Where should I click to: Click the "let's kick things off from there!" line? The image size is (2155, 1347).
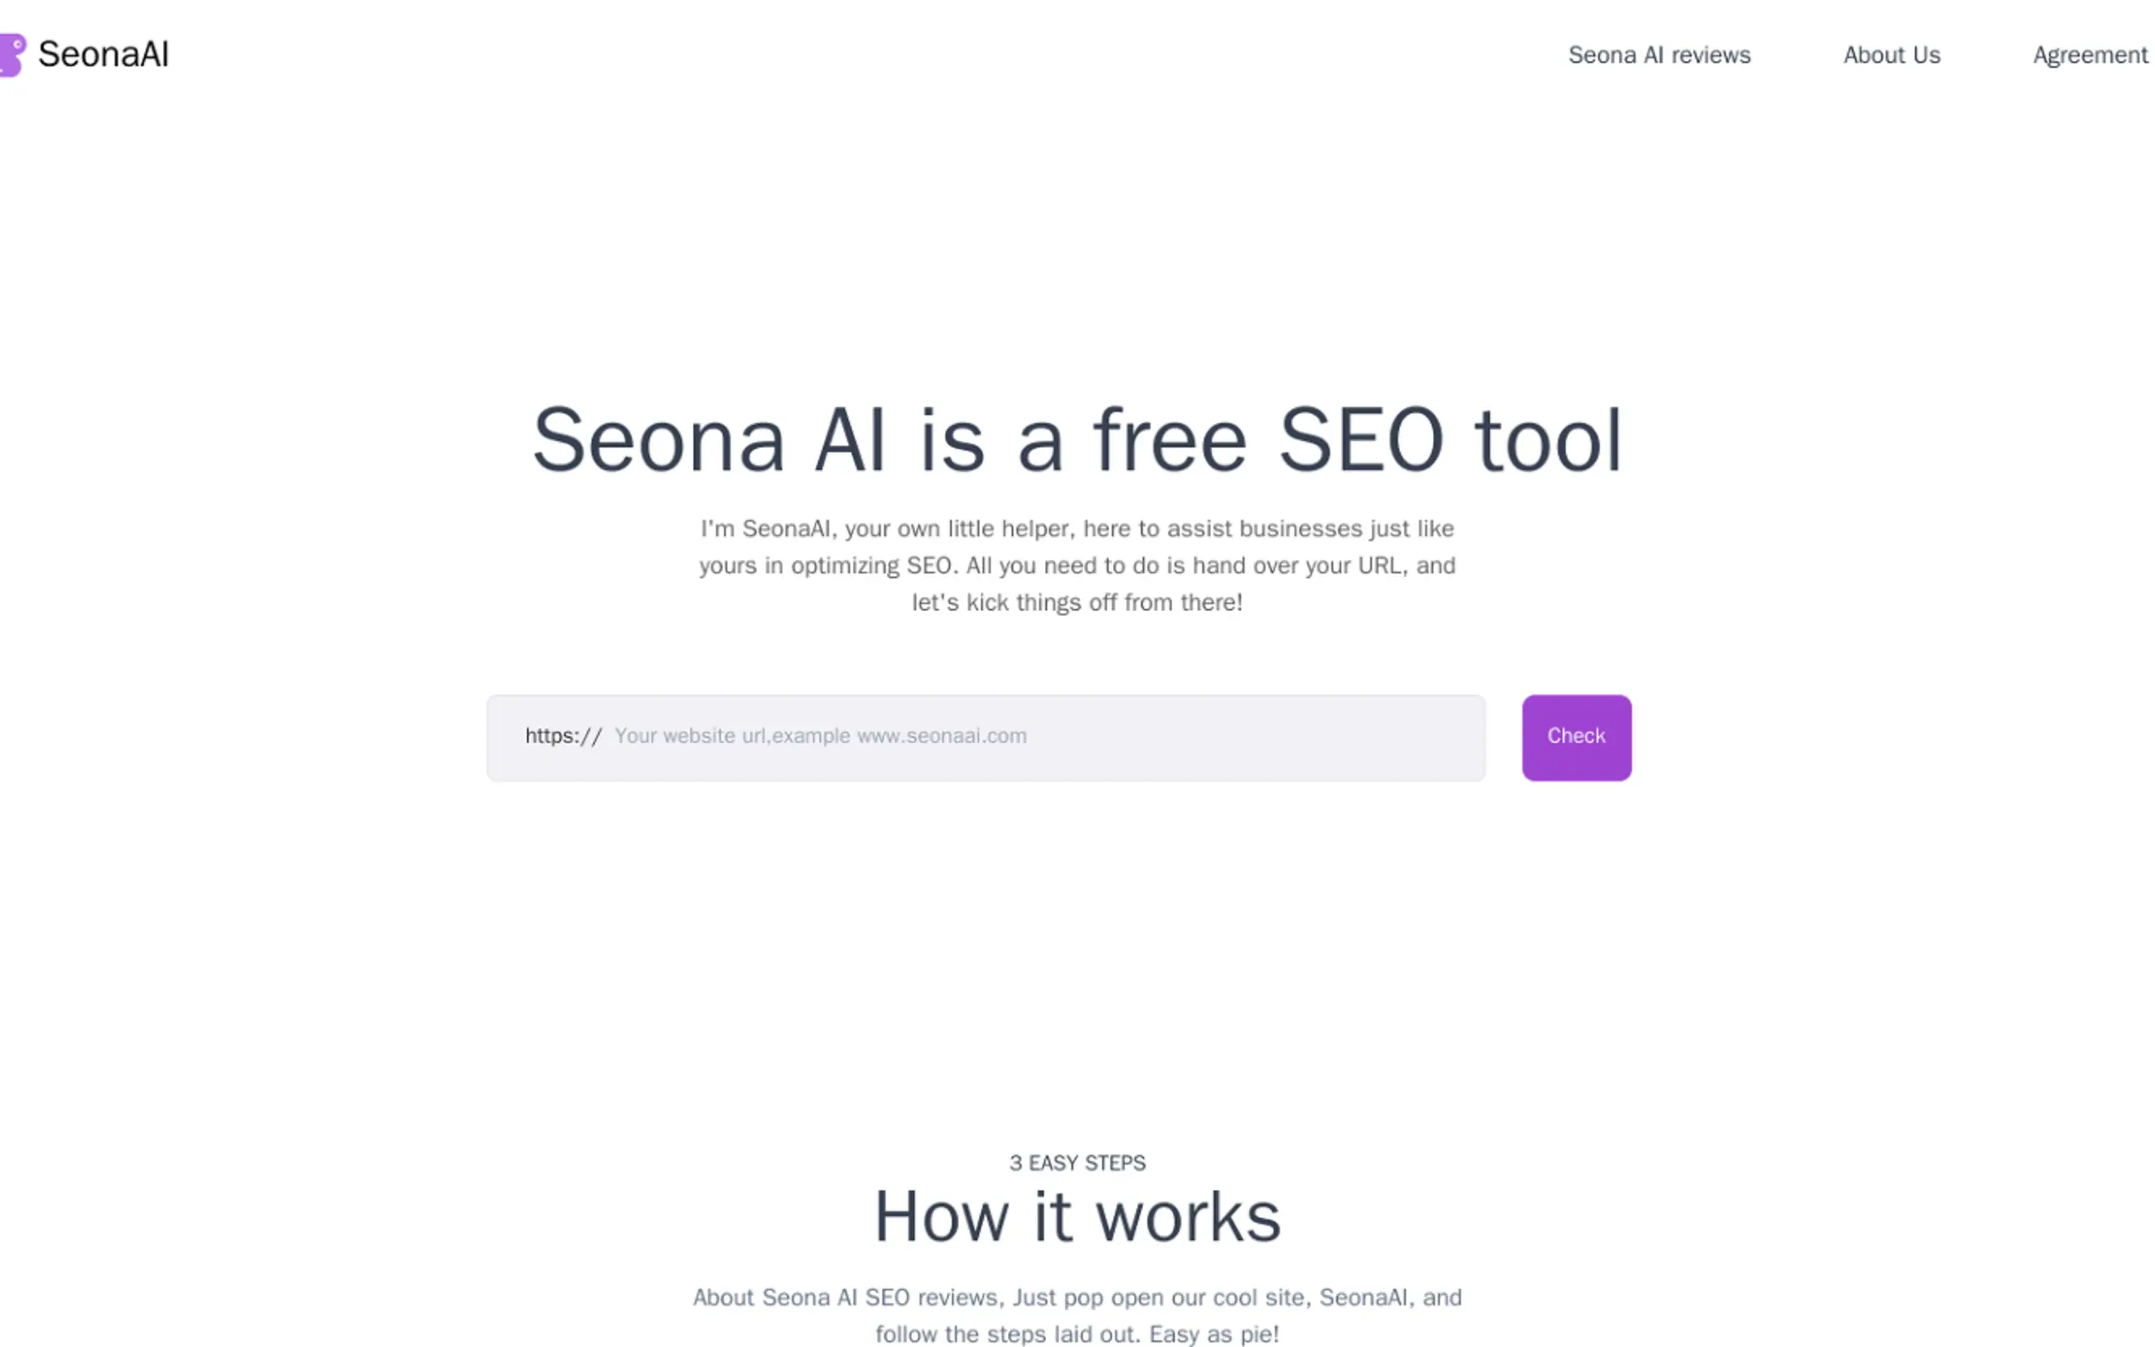pyautogui.click(x=1076, y=602)
